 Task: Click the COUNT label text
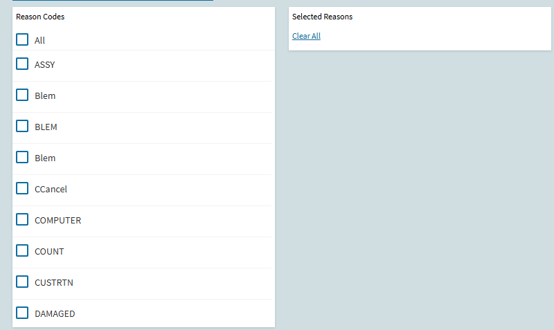[x=49, y=252]
